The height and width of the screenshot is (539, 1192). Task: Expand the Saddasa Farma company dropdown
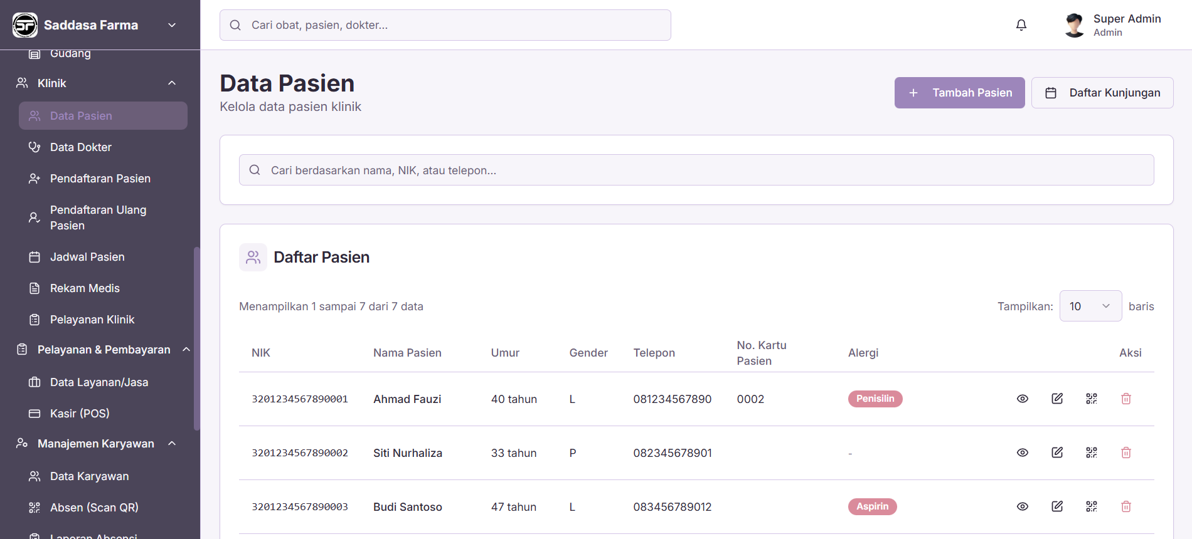[172, 25]
